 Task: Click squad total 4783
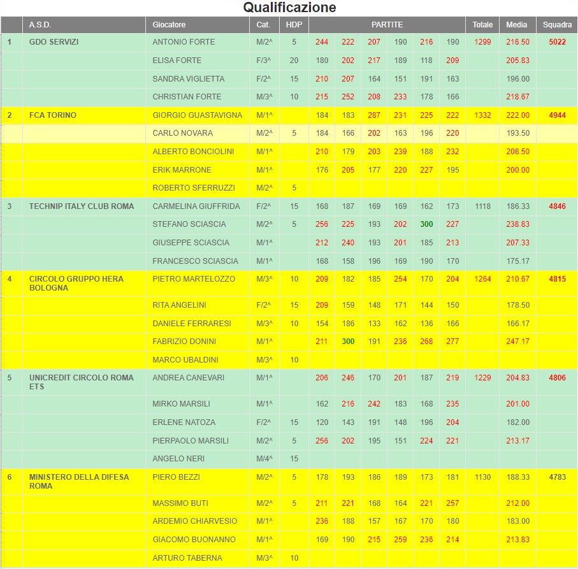pos(557,477)
